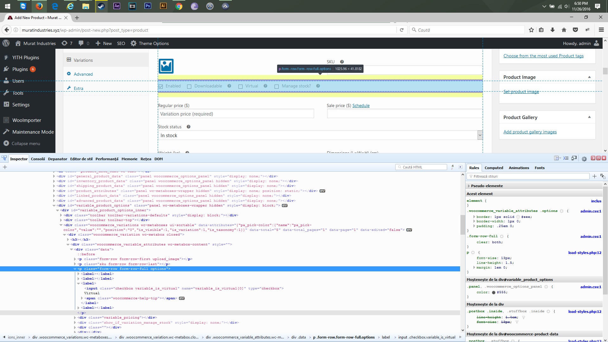This screenshot has height=342, width=608.
Task: Click the #eee border color swatch
Action: point(518,217)
